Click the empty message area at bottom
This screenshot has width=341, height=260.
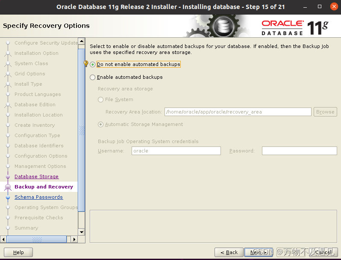tap(213, 226)
